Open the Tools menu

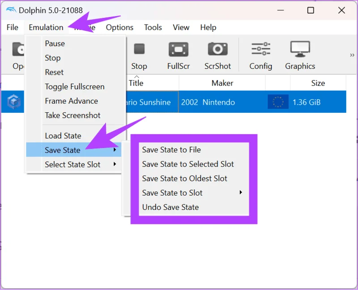coord(153,27)
